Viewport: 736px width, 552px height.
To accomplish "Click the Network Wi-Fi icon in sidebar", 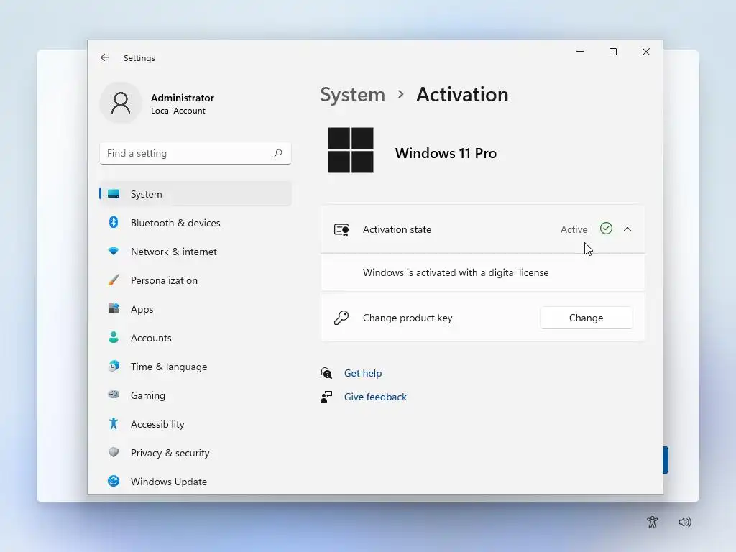I will point(114,252).
